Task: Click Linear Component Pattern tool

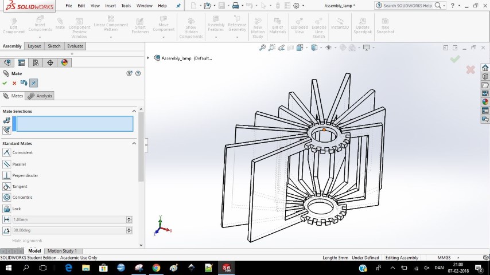Action: [x=111, y=23]
